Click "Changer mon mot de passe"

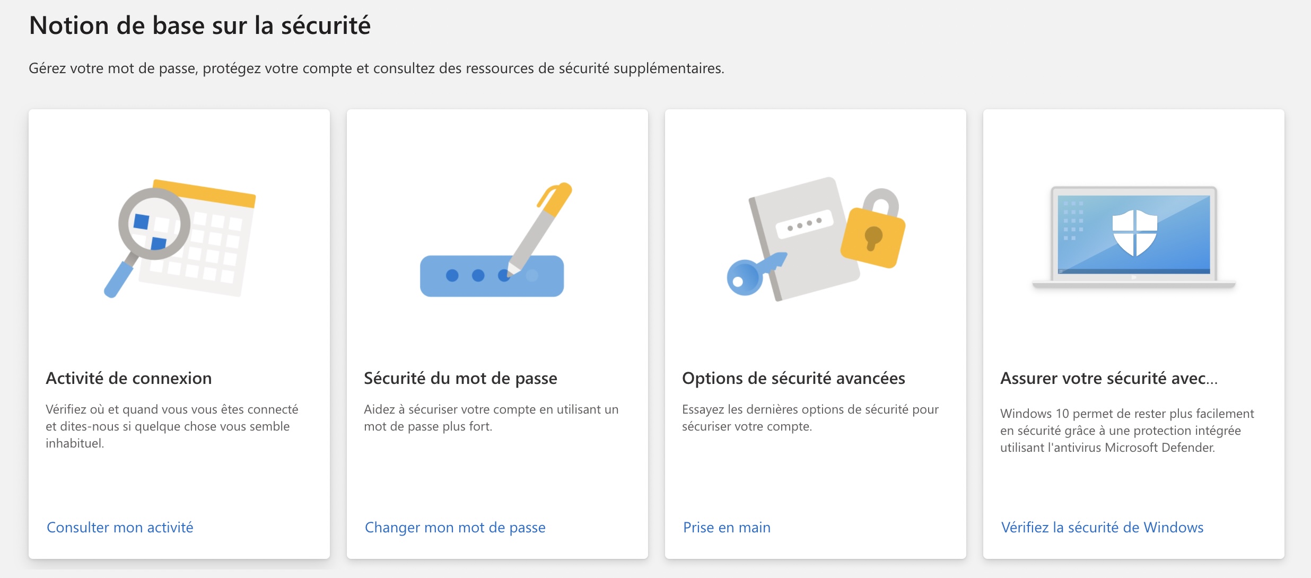click(x=455, y=528)
